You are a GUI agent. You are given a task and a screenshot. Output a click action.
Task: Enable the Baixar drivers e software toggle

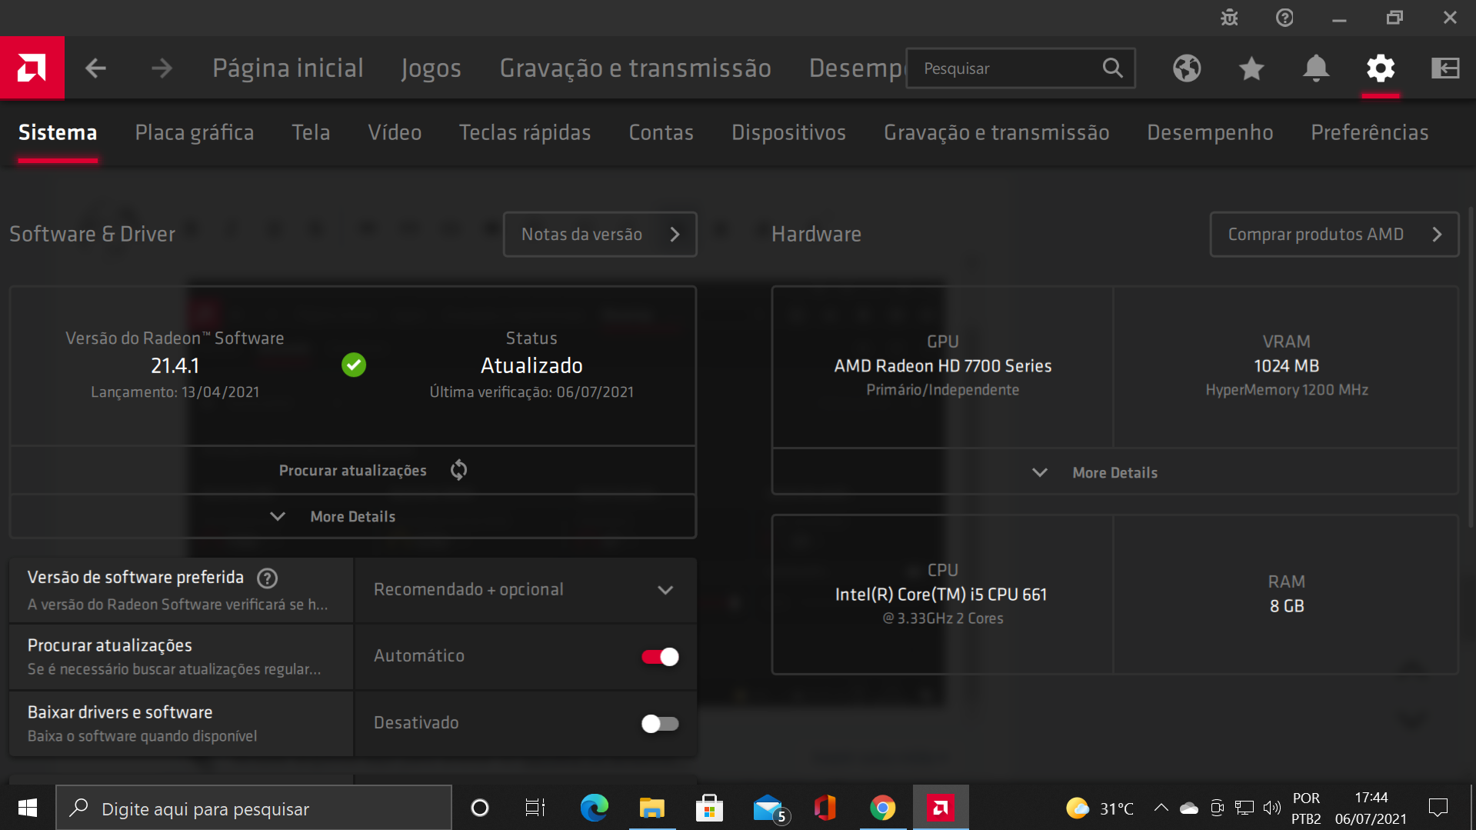point(660,723)
